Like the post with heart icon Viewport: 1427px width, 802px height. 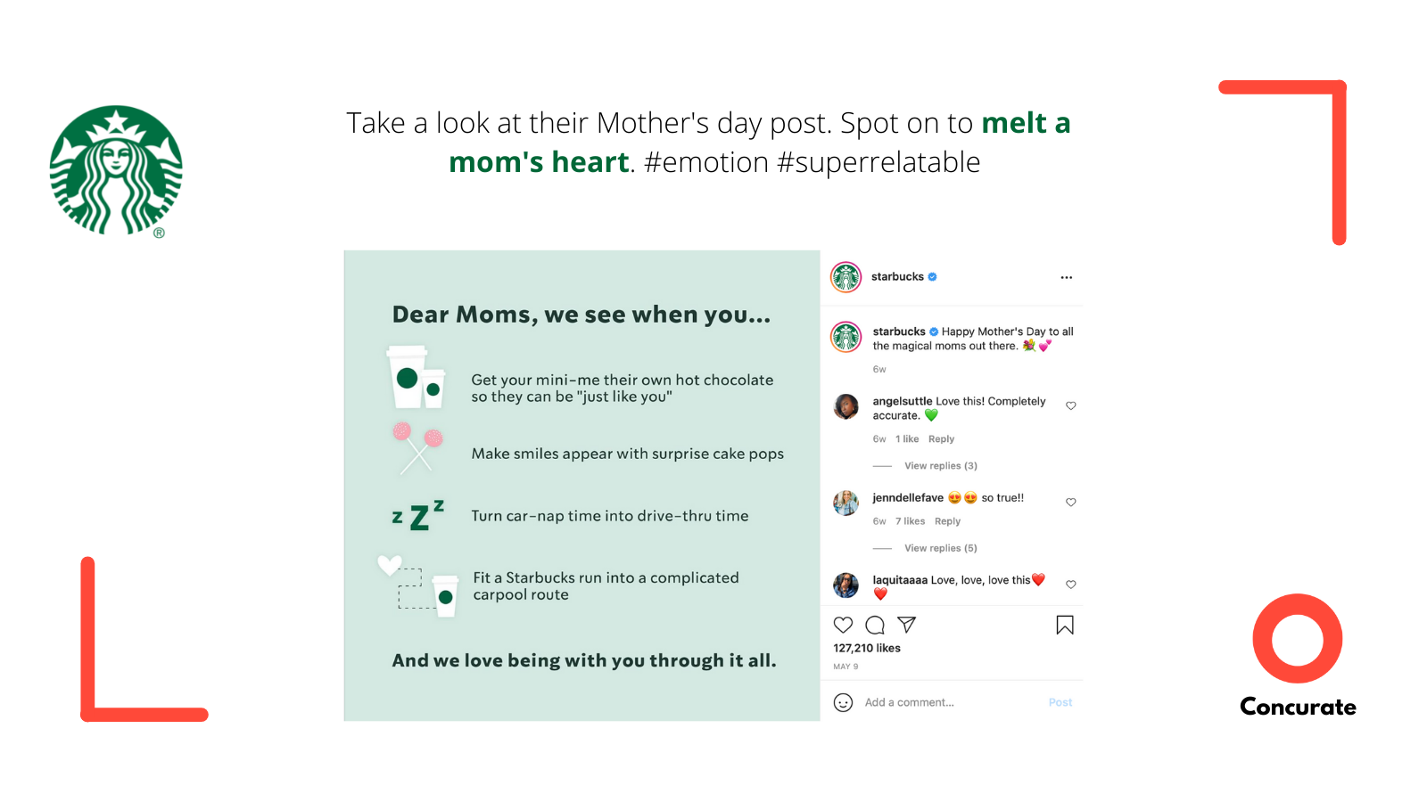coord(843,625)
